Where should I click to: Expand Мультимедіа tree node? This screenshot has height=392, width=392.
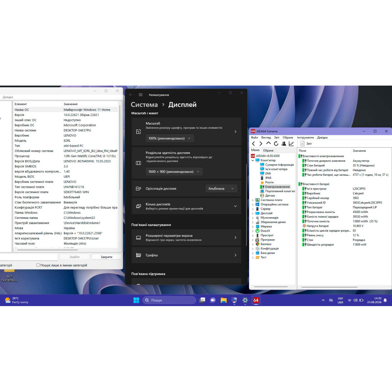coord(253,218)
